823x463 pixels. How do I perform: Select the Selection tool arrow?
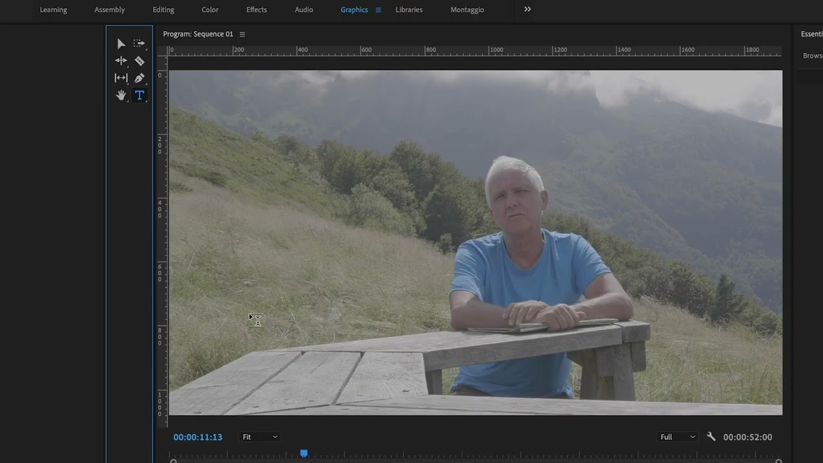[x=121, y=44]
